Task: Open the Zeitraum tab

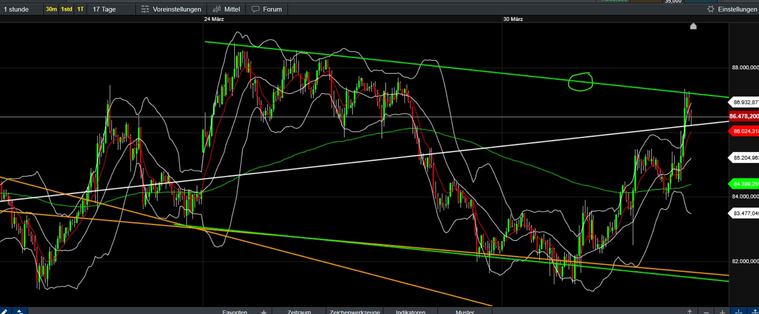Action: [x=299, y=311]
